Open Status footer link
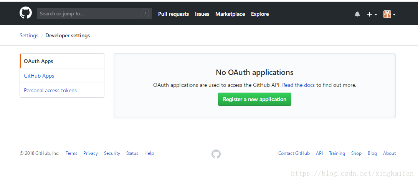Viewport: 418px width, 181px height. coord(132,153)
